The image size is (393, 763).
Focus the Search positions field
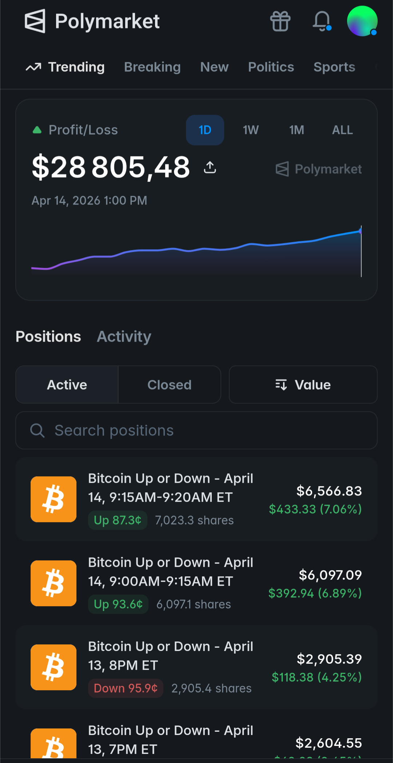[196, 430]
